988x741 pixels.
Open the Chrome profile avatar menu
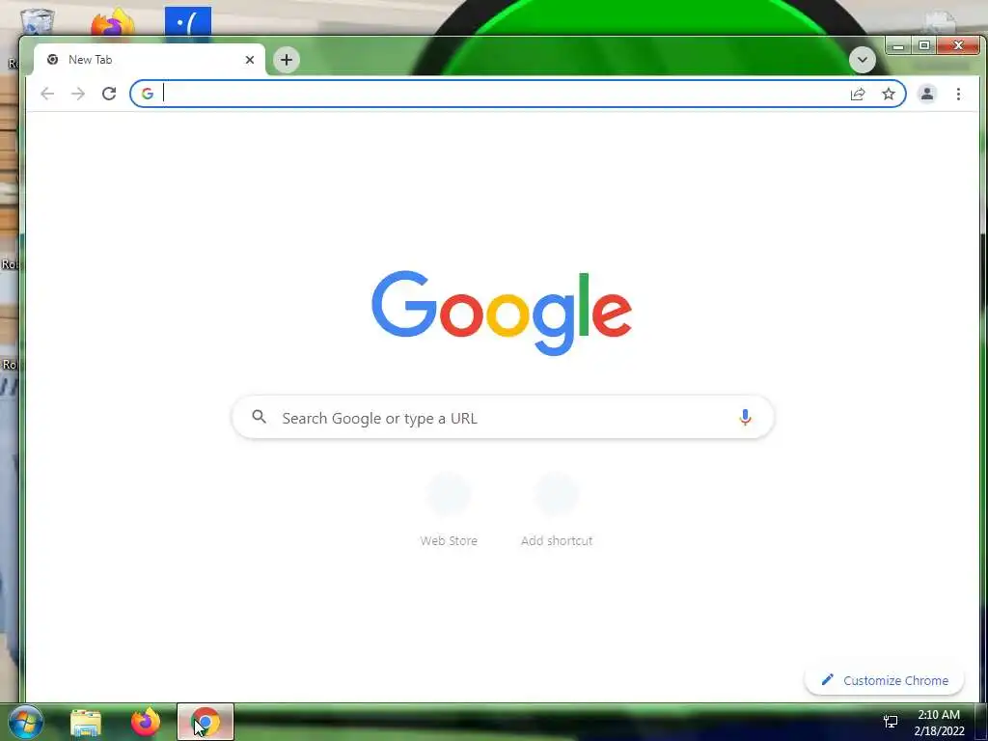[x=927, y=94]
